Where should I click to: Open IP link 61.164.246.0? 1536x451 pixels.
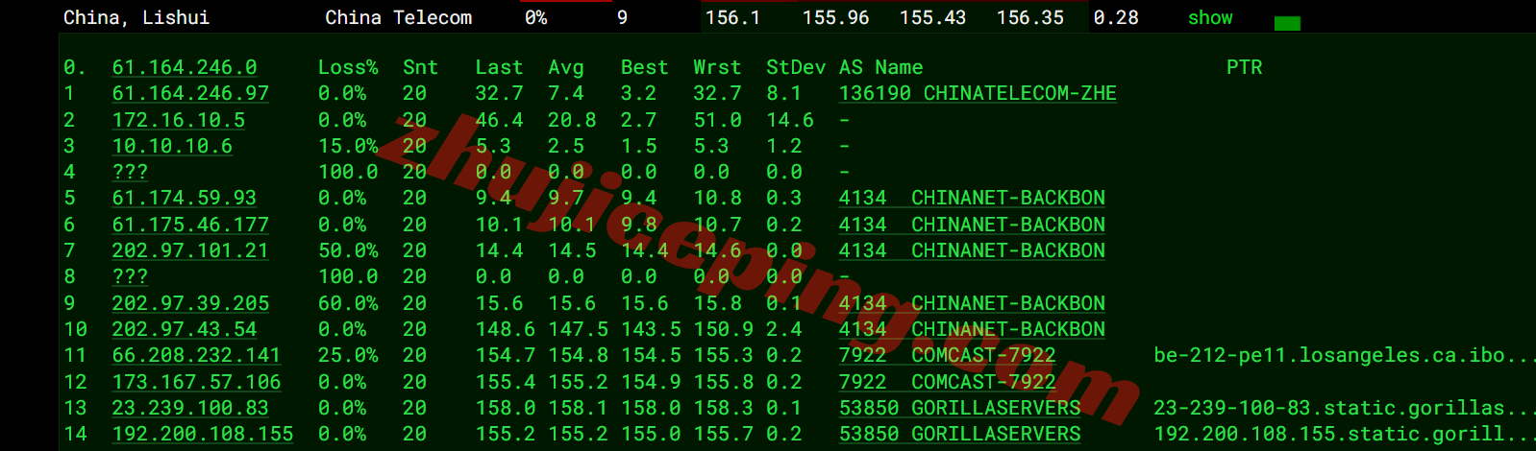[x=185, y=67]
